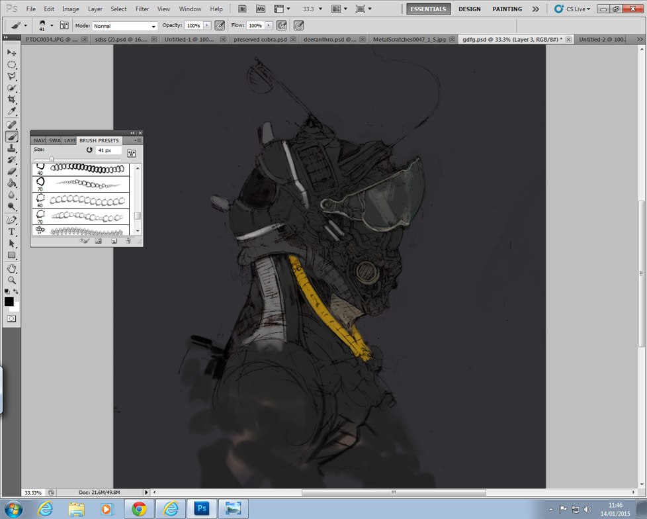Select the Type tool

click(11, 232)
